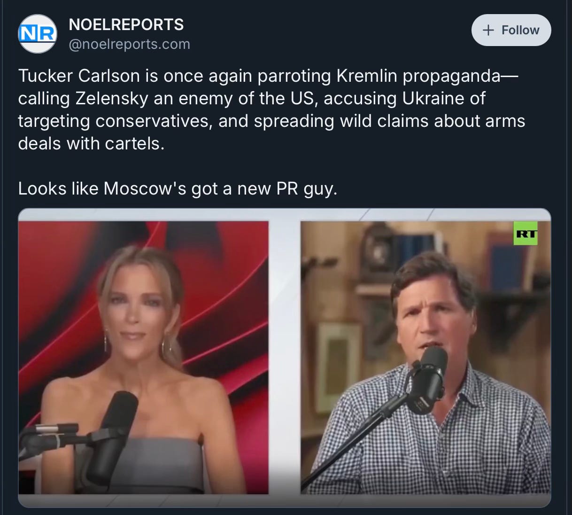Click the green RT logo watermark
The height and width of the screenshot is (515, 572).
(x=526, y=233)
